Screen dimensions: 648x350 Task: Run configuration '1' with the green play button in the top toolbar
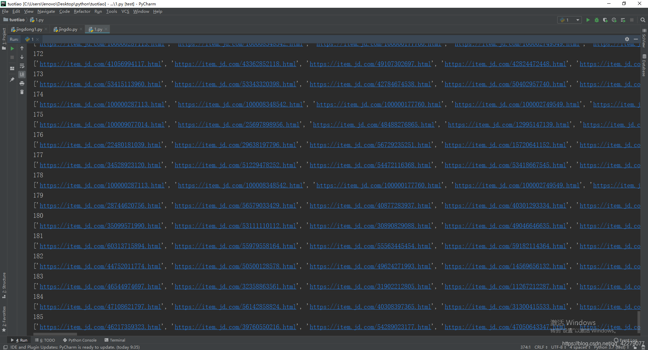coord(588,20)
